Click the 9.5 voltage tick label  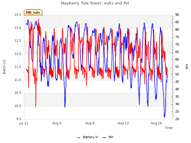tap(19, 119)
